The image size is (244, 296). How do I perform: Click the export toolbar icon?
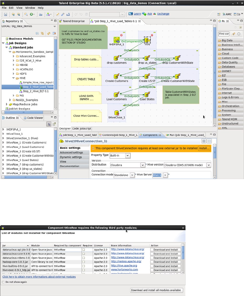click(68, 14)
